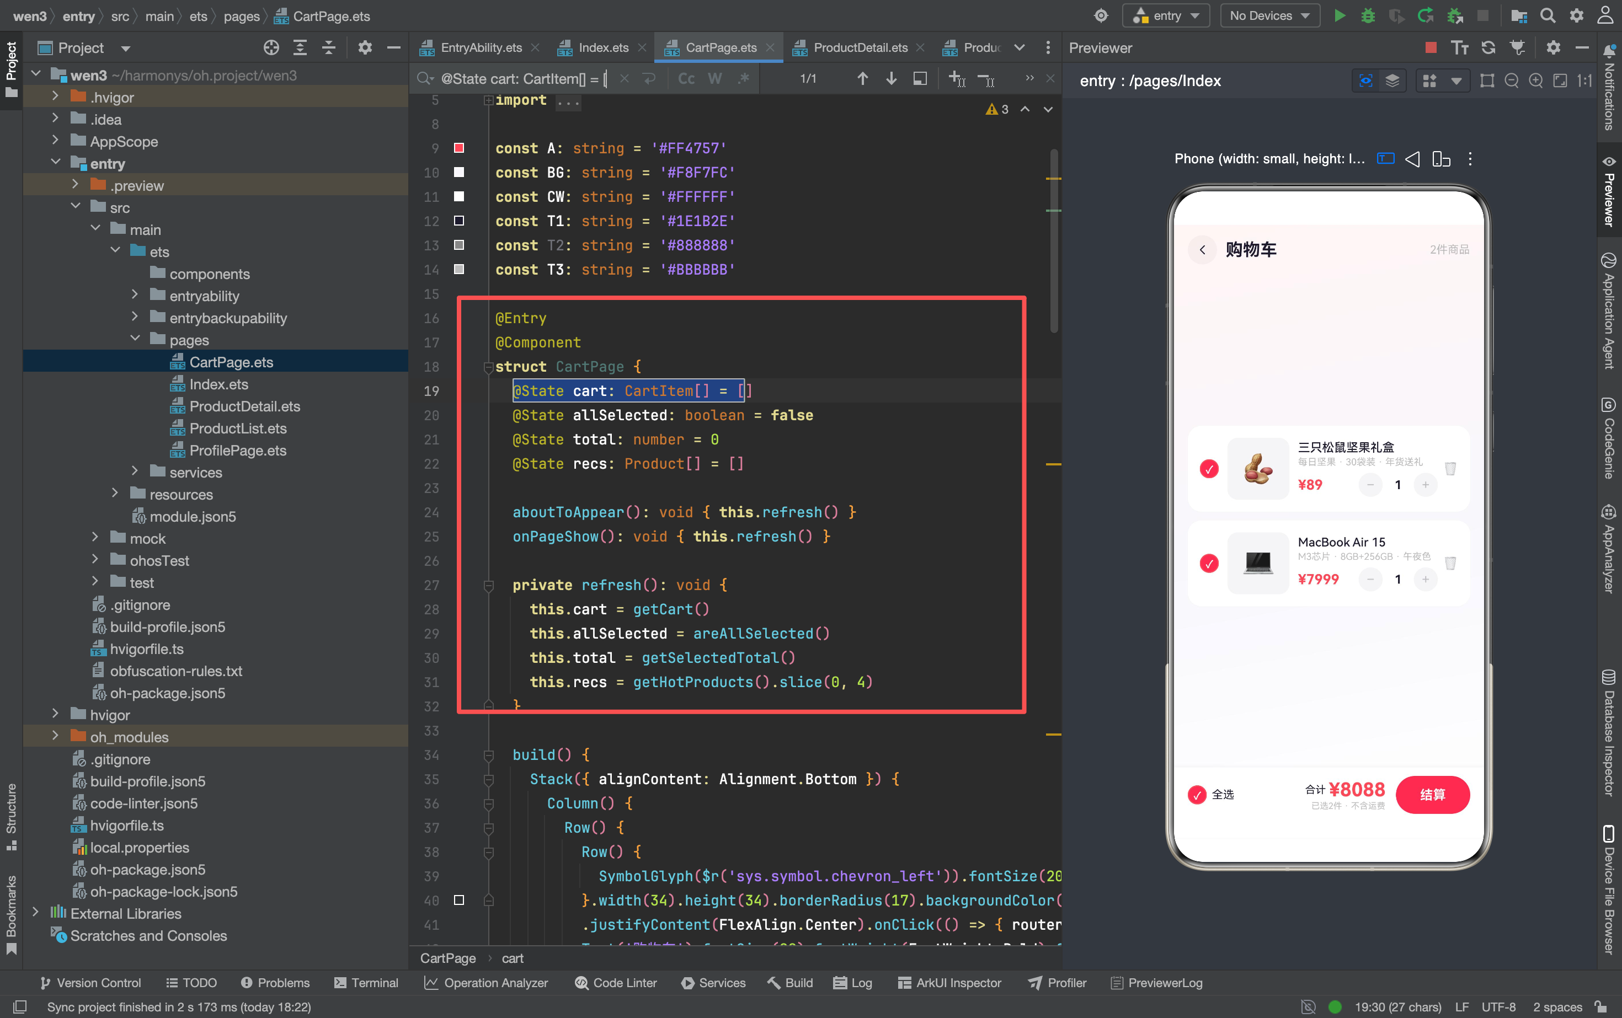Open ProfilePage.ets in project tree

[238, 451]
